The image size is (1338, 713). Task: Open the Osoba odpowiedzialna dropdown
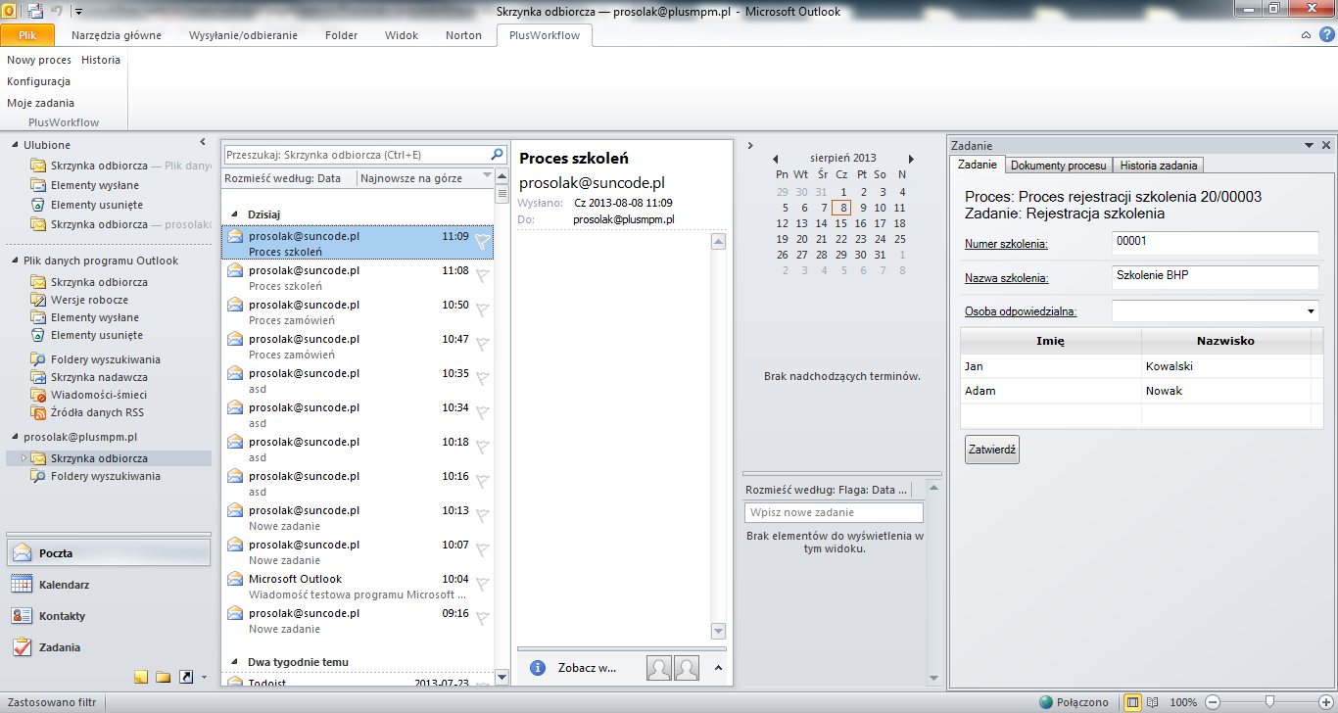click(x=1309, y=310)
